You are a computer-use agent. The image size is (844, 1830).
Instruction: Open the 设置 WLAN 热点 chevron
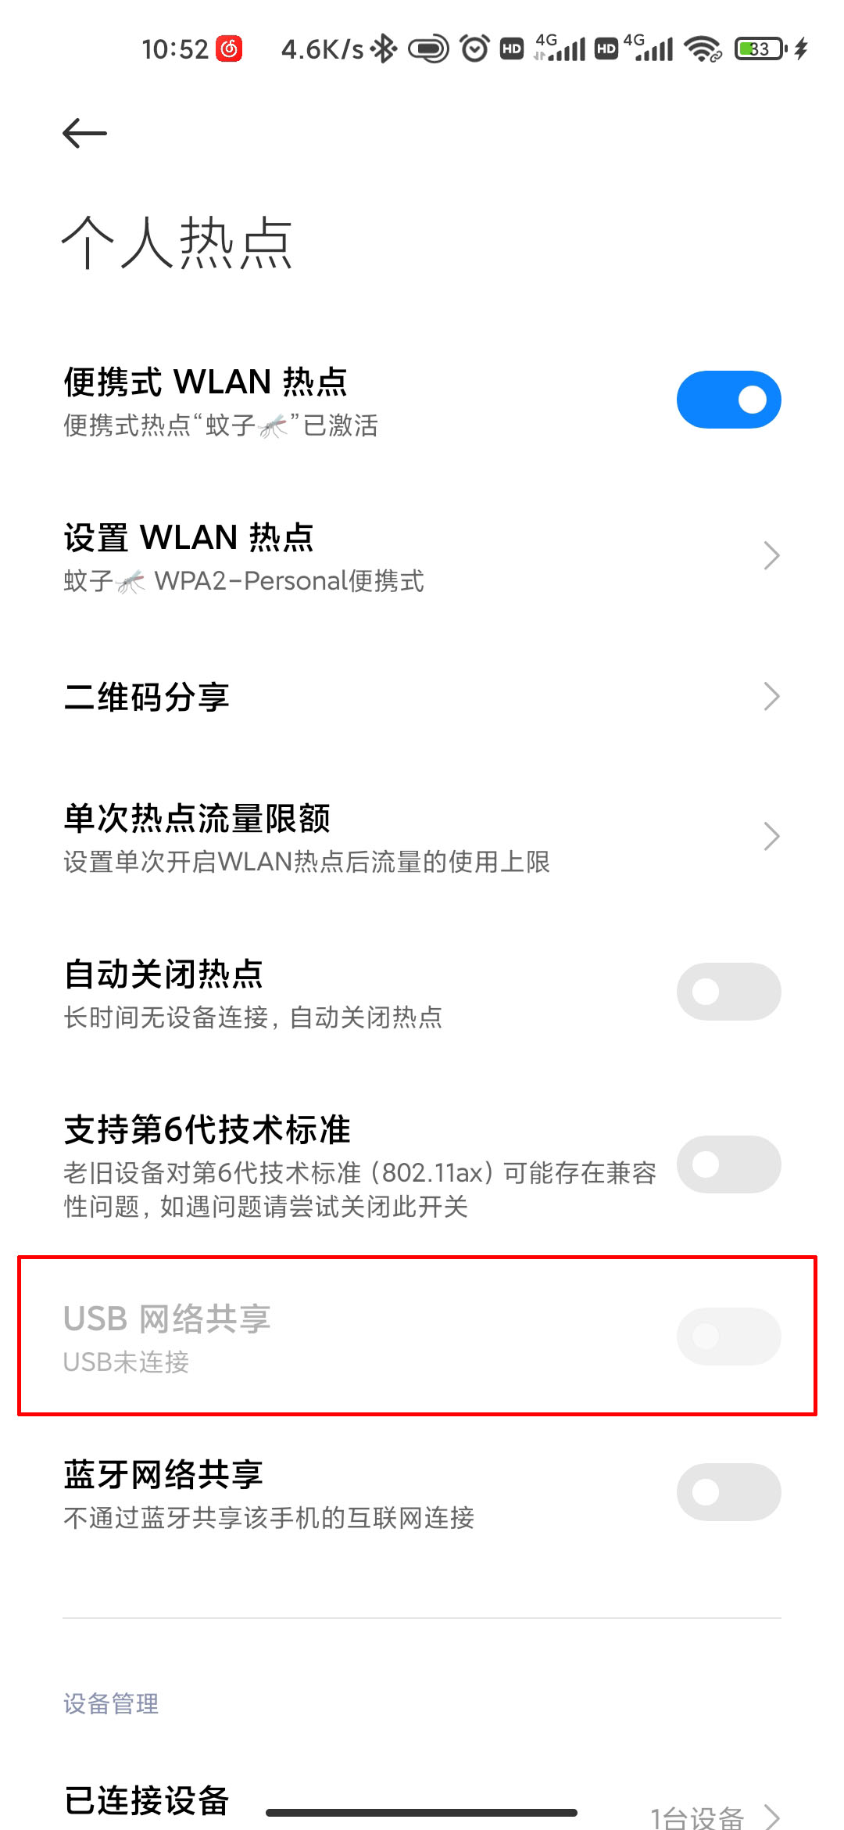point(771,556)
